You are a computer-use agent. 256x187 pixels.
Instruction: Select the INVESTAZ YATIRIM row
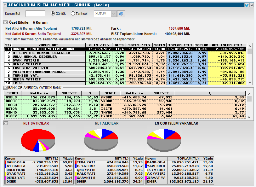(x=125, y=68)
